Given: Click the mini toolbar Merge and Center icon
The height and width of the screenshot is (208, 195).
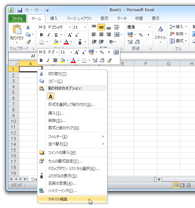Looking at the screenshot, I should (116, 52).
